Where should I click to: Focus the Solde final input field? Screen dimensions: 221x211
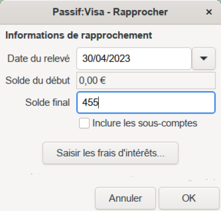(x=146, y=102)
